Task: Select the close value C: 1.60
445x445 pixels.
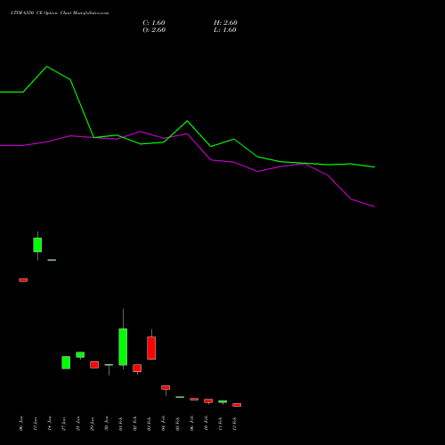Action: click(154, 23)
